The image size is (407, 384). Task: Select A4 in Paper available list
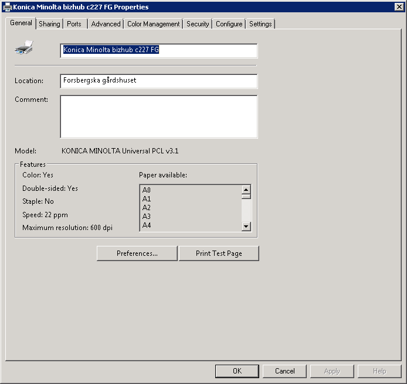(x=147, y=225)
